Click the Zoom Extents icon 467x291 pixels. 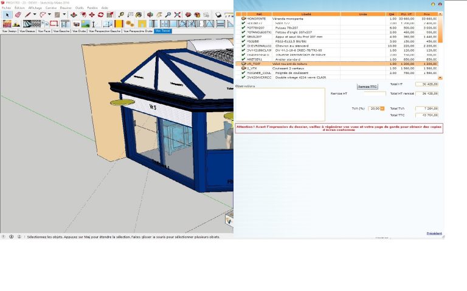point(178,15)
